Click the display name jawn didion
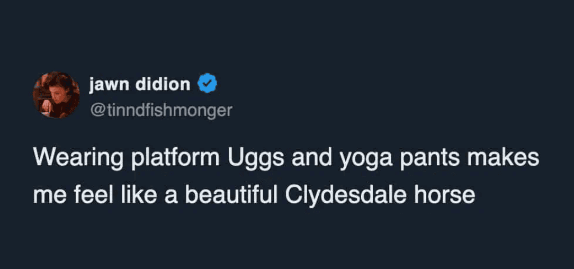 (x=139, y=84)
